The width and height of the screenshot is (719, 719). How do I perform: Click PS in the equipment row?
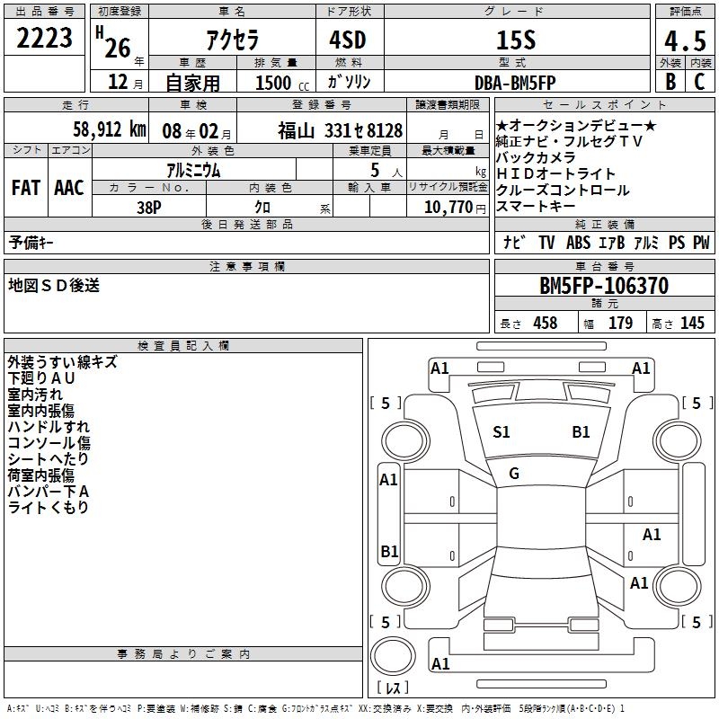coord(677,242)
